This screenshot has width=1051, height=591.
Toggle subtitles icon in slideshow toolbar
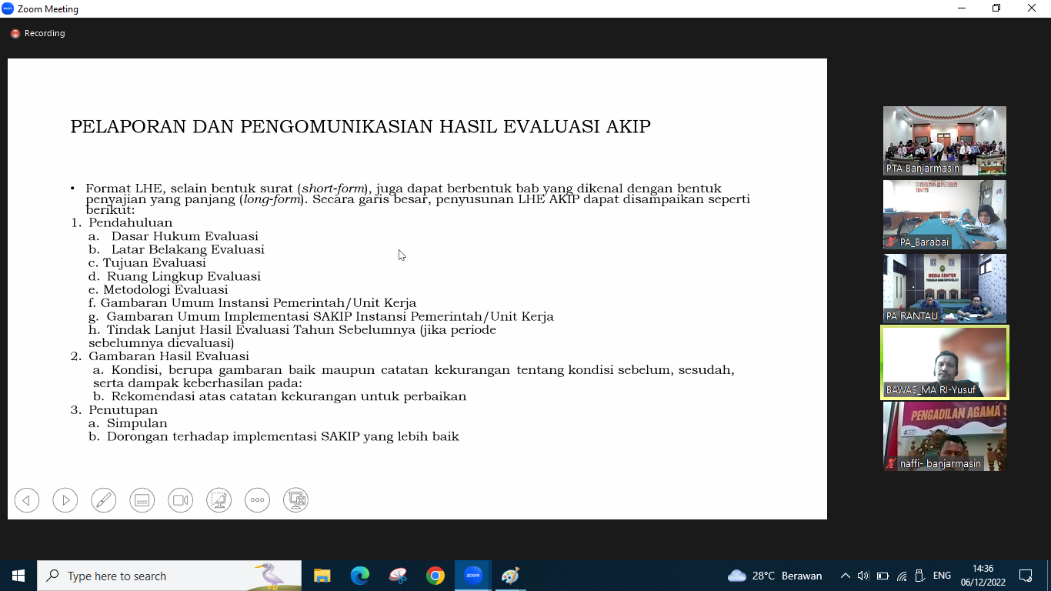click(142, 500)
